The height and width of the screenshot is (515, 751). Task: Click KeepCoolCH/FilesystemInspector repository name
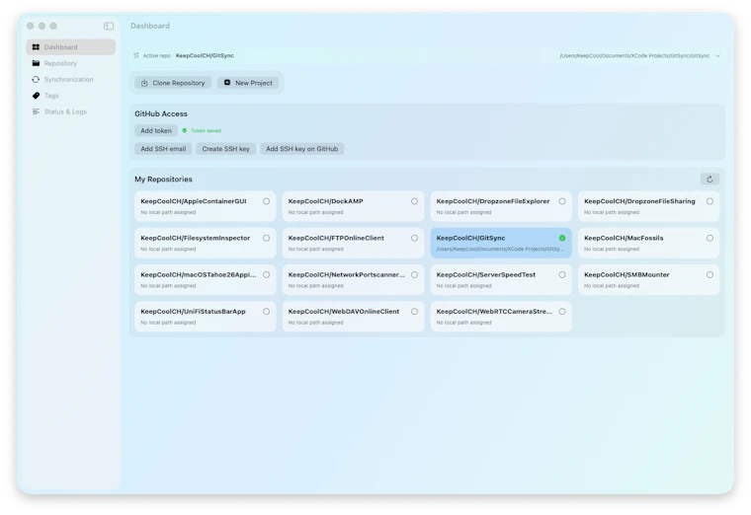tap(196, 238)
